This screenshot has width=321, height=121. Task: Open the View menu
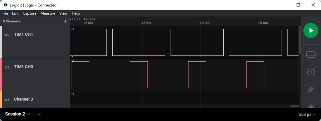pyautogui.click(x=63, y=13)
